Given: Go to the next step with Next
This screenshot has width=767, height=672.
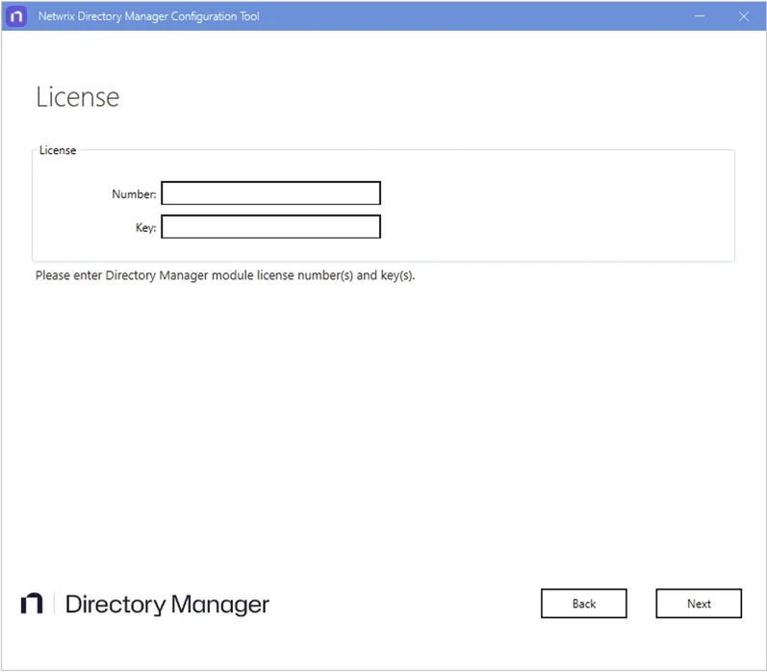Looking at the screenshot, I should (698, 604).
